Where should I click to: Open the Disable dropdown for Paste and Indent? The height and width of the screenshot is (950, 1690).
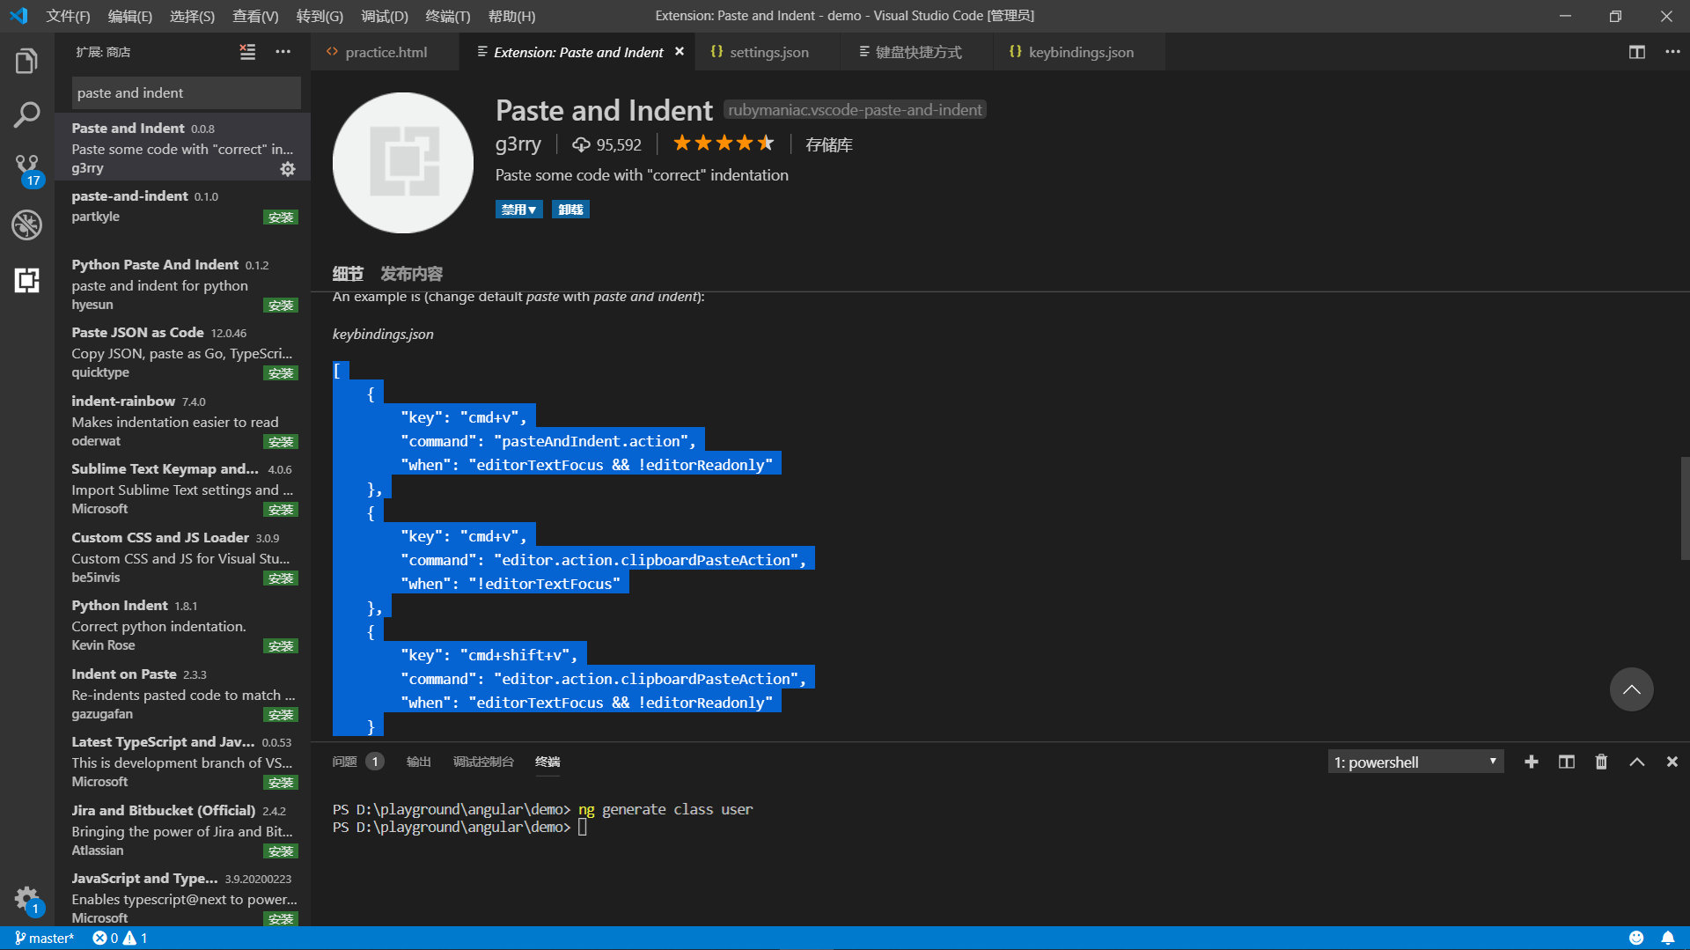518,209
